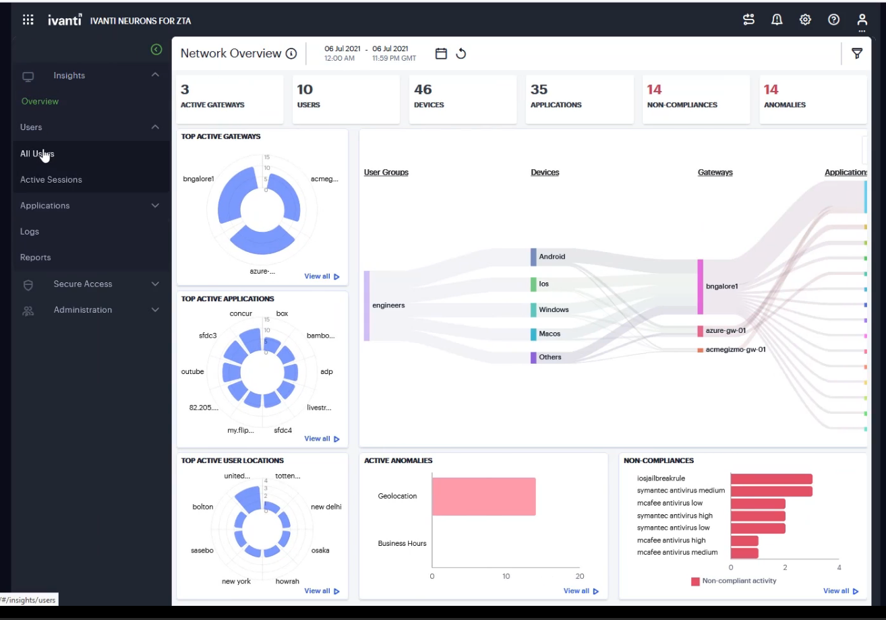Click the 35 Applications card
This screenshot has height=620, width=886.
(580, 99)
